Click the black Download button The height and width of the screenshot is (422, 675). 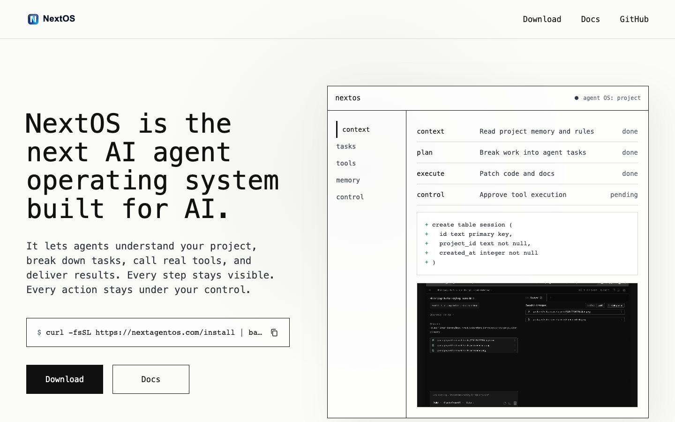click(65, 379)
